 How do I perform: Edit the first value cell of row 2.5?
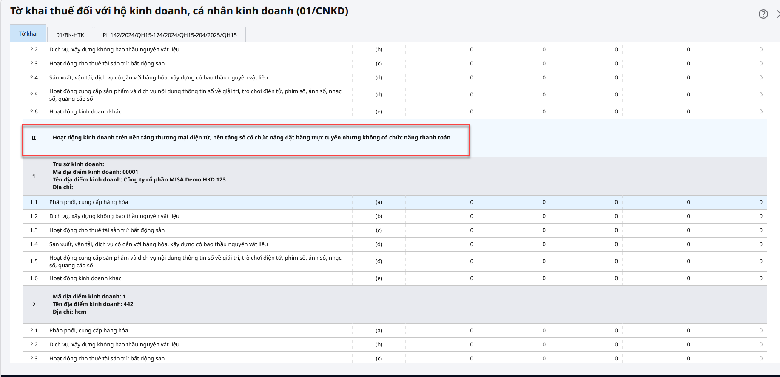[441, 95]
